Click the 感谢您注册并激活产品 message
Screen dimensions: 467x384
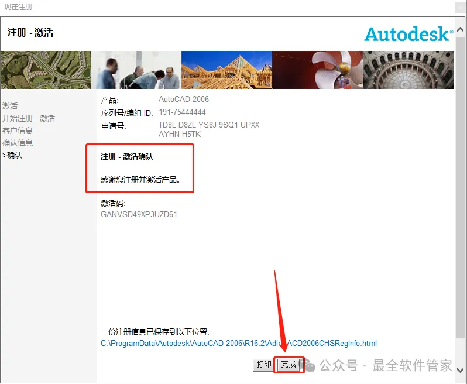pos(140,180)
